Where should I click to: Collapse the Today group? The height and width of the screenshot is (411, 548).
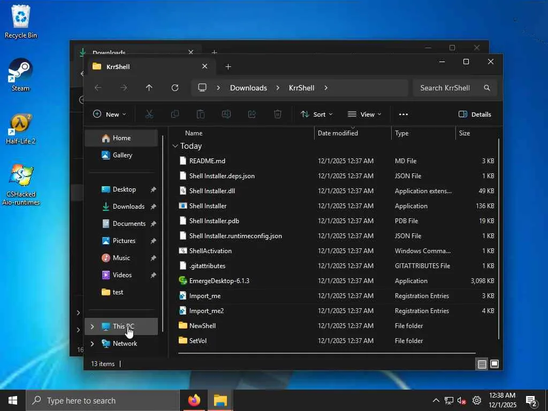pos(175,146)
